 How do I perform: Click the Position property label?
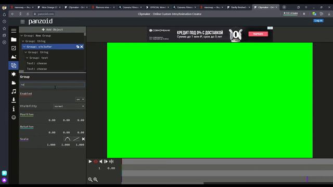[27, 114]
